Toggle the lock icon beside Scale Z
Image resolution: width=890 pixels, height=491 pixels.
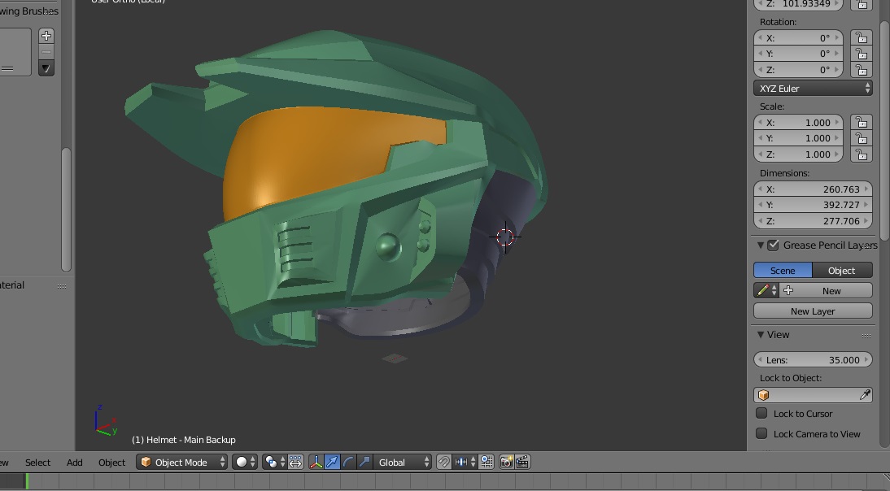pyautogui.click(x=861, y=154)
